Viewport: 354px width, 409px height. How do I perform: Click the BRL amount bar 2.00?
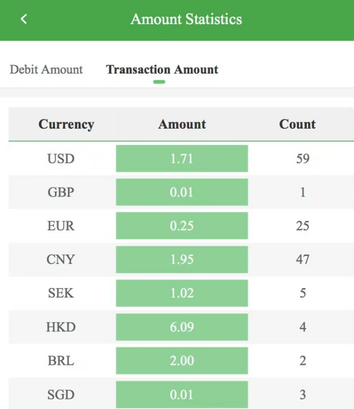[x=182, y=361]
